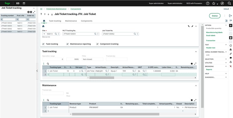Toggle the Maintenance reporting checkbox
The image size is (233, 118).
point(68,44)
